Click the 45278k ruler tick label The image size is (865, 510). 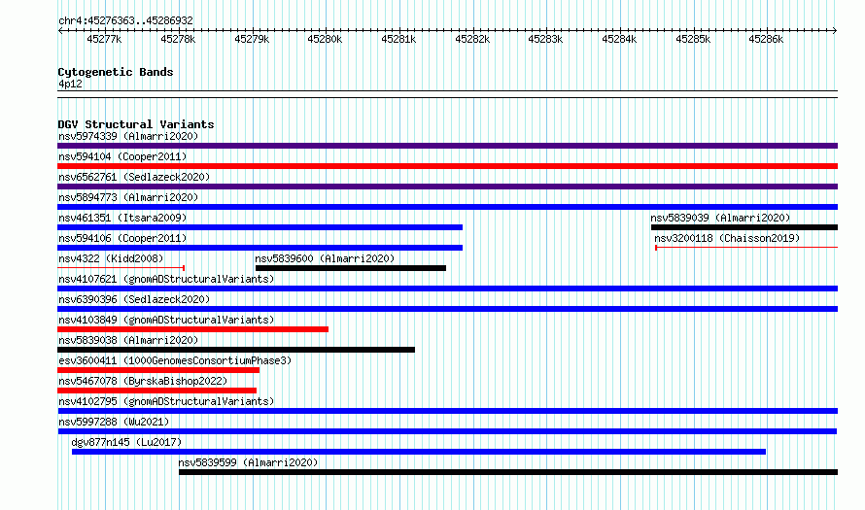click(x=178, y=39)
